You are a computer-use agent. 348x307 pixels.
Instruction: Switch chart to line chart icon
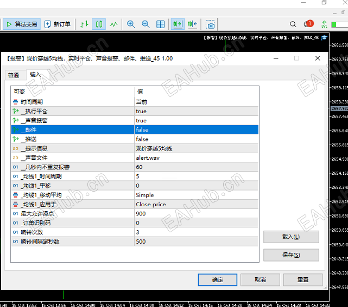click(x=113, y=24)
